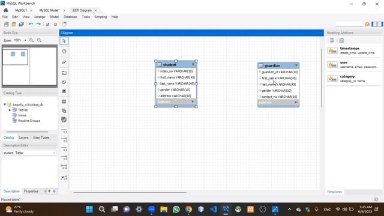
Task: Zoom in on the diagram
Action: (x=32, y=40)
